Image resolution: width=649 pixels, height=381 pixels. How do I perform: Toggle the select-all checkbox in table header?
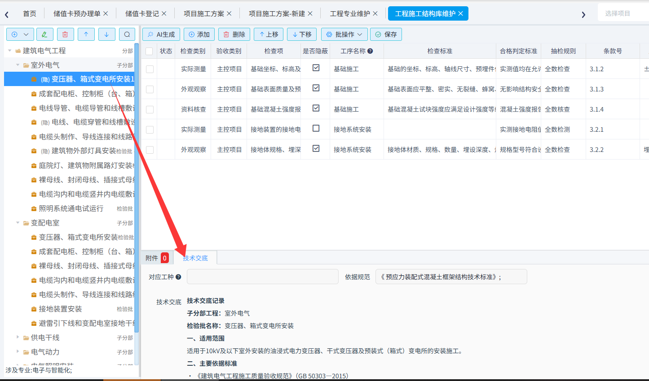[150, 52]
